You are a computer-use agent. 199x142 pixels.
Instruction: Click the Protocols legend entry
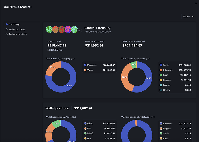(99, 65)
